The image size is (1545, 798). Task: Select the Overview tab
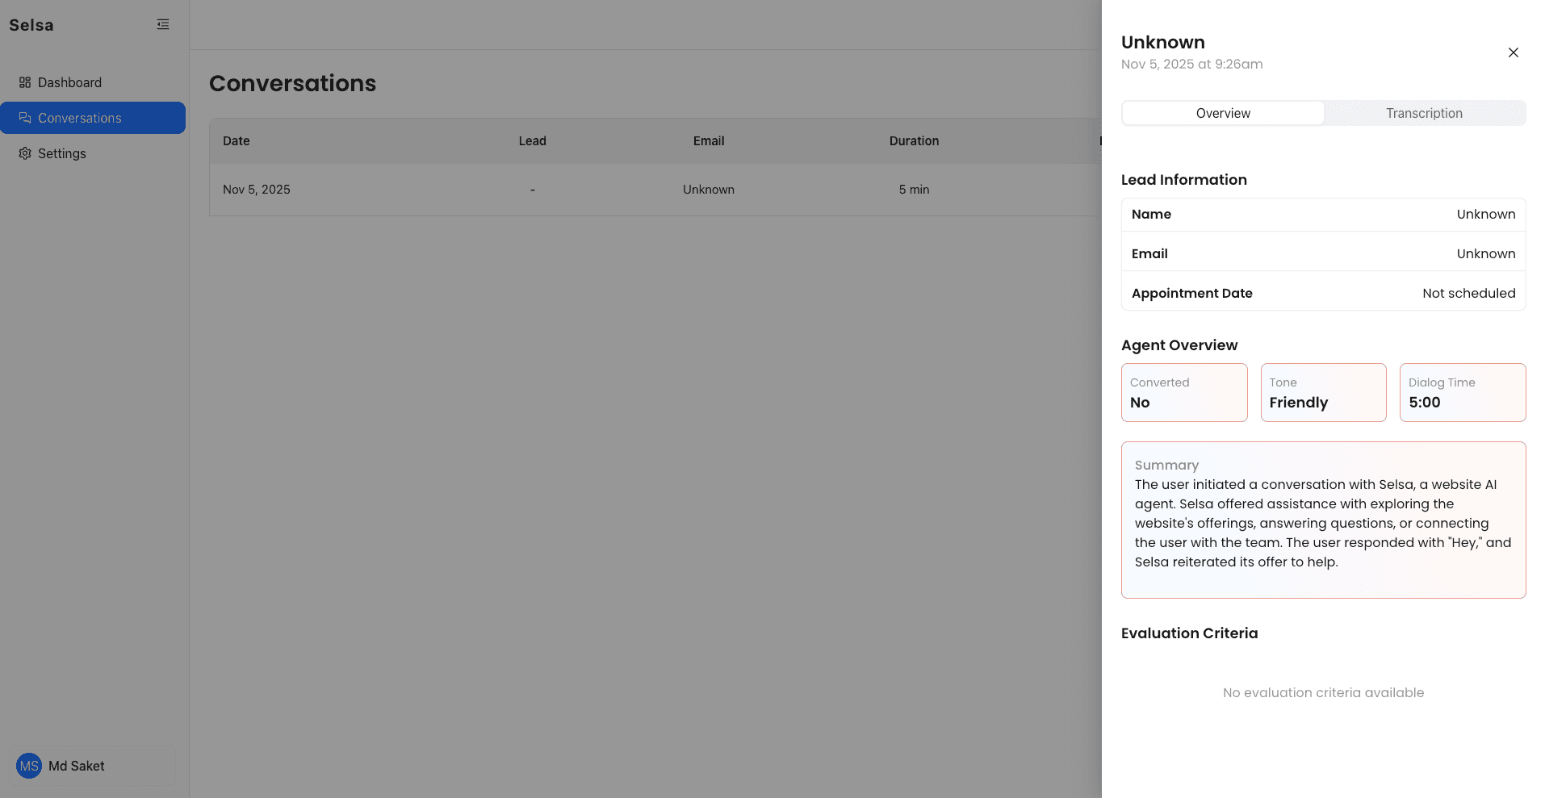click(x=1222, y=113)
